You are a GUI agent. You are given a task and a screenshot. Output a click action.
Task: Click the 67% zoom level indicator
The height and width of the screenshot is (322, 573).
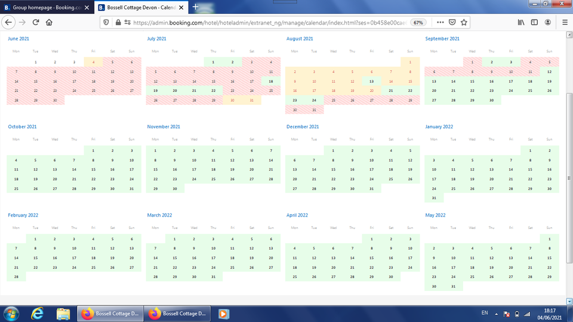(x=418, y=22)
